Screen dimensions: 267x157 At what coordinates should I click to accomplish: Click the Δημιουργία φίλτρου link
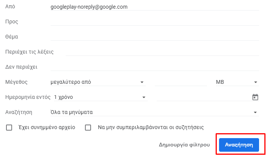pyautogui.click(x=184, y=145)
